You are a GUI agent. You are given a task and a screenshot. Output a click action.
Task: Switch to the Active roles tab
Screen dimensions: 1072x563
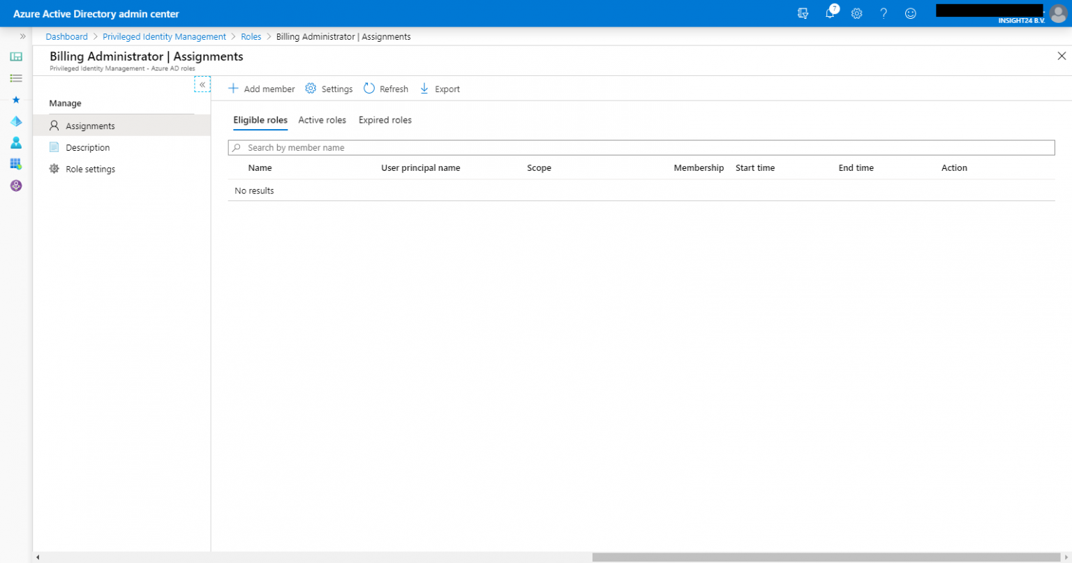322,120
